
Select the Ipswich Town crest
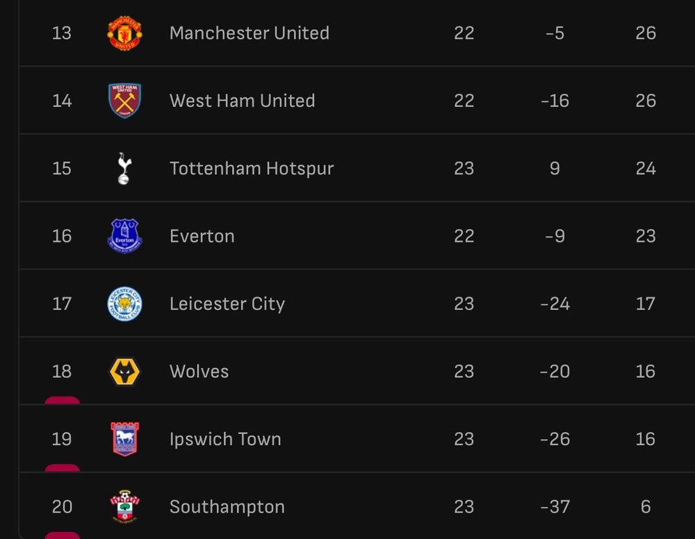(124, 439)
